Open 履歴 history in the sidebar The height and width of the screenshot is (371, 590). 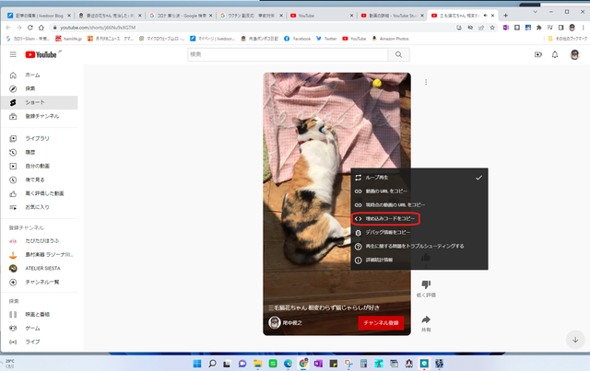click(40, 152)
